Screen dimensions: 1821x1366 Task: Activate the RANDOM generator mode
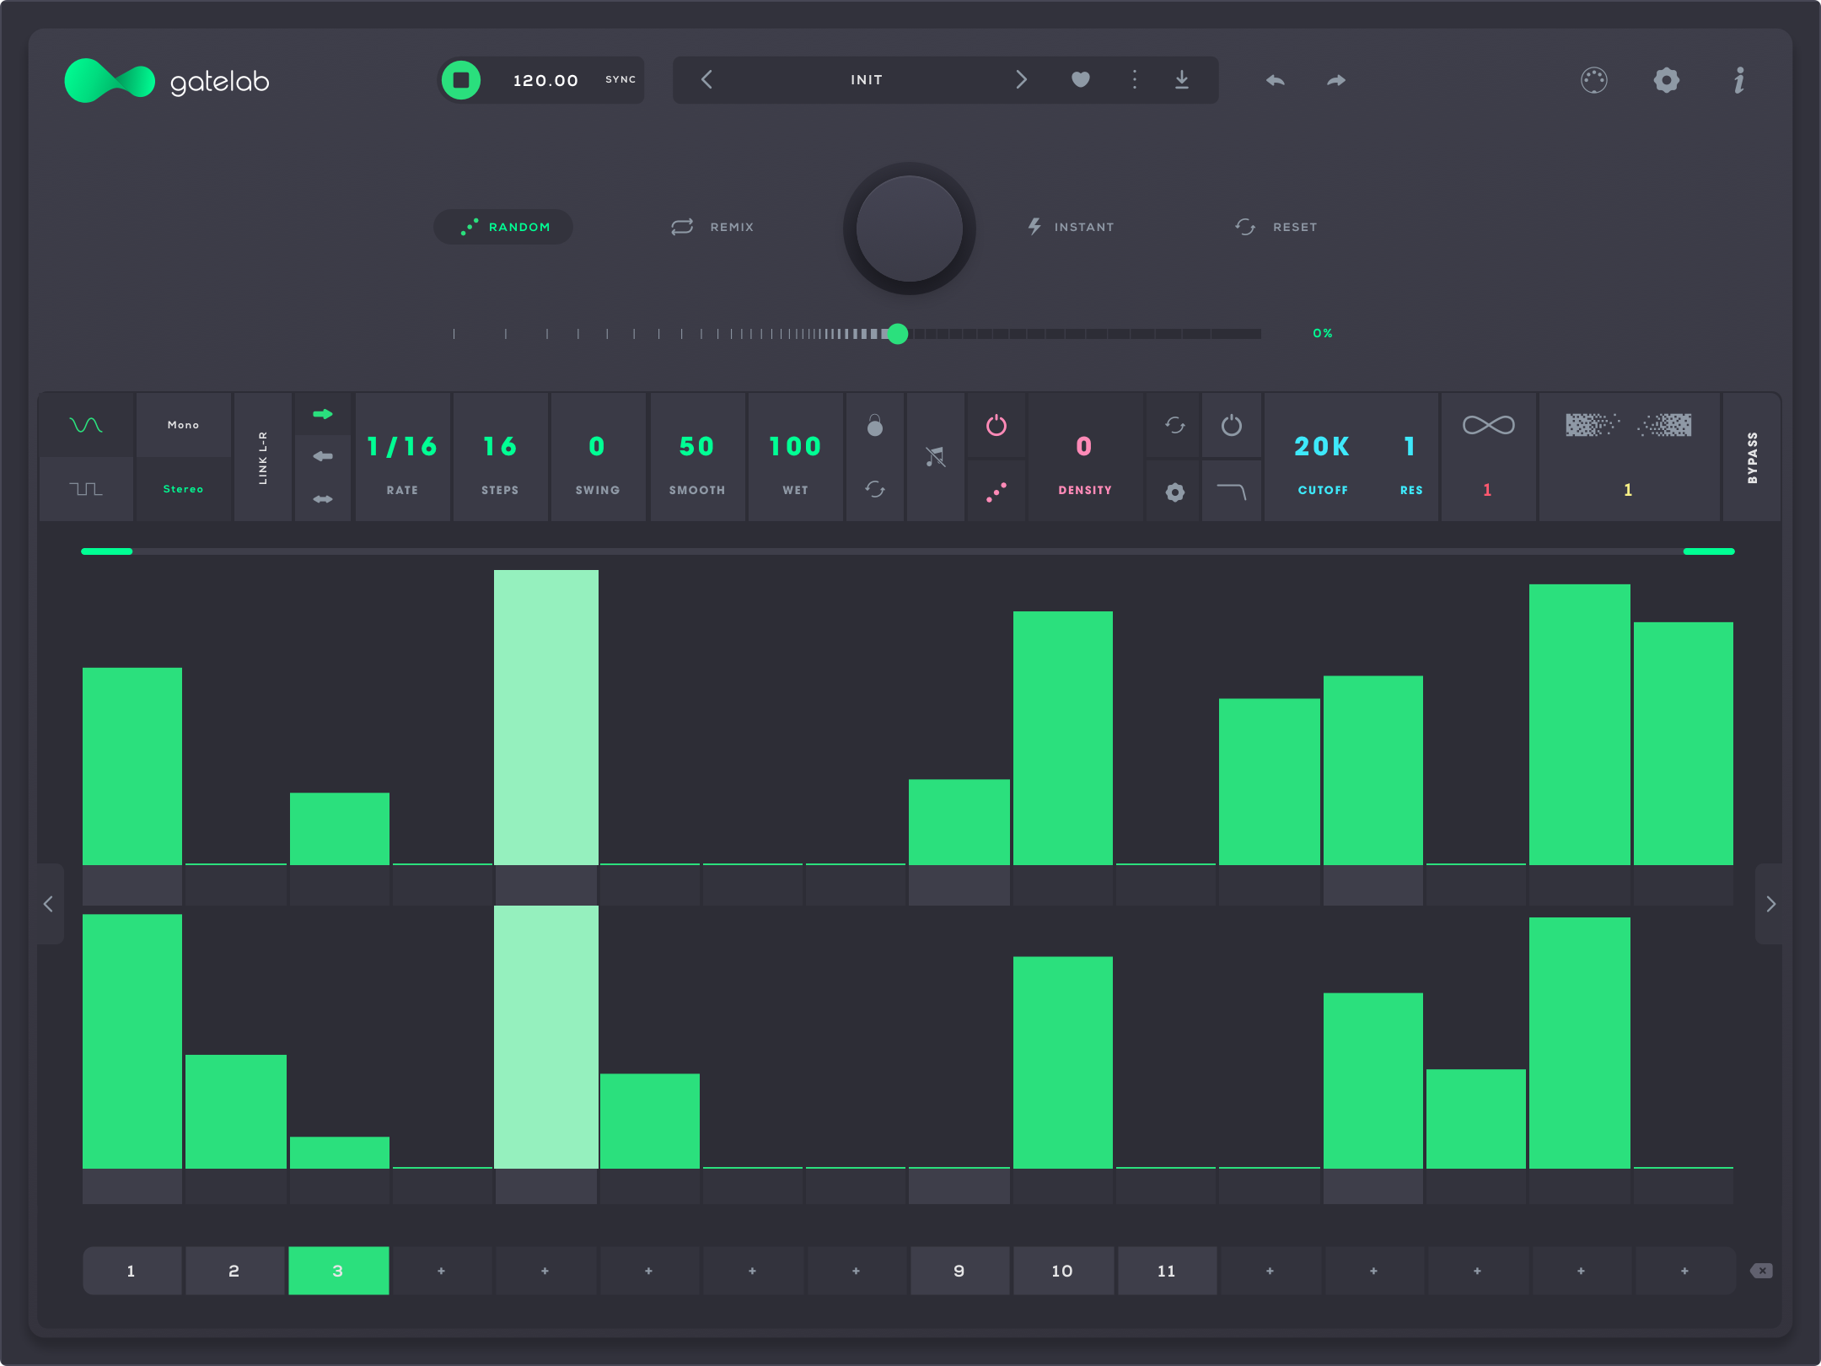502,226
